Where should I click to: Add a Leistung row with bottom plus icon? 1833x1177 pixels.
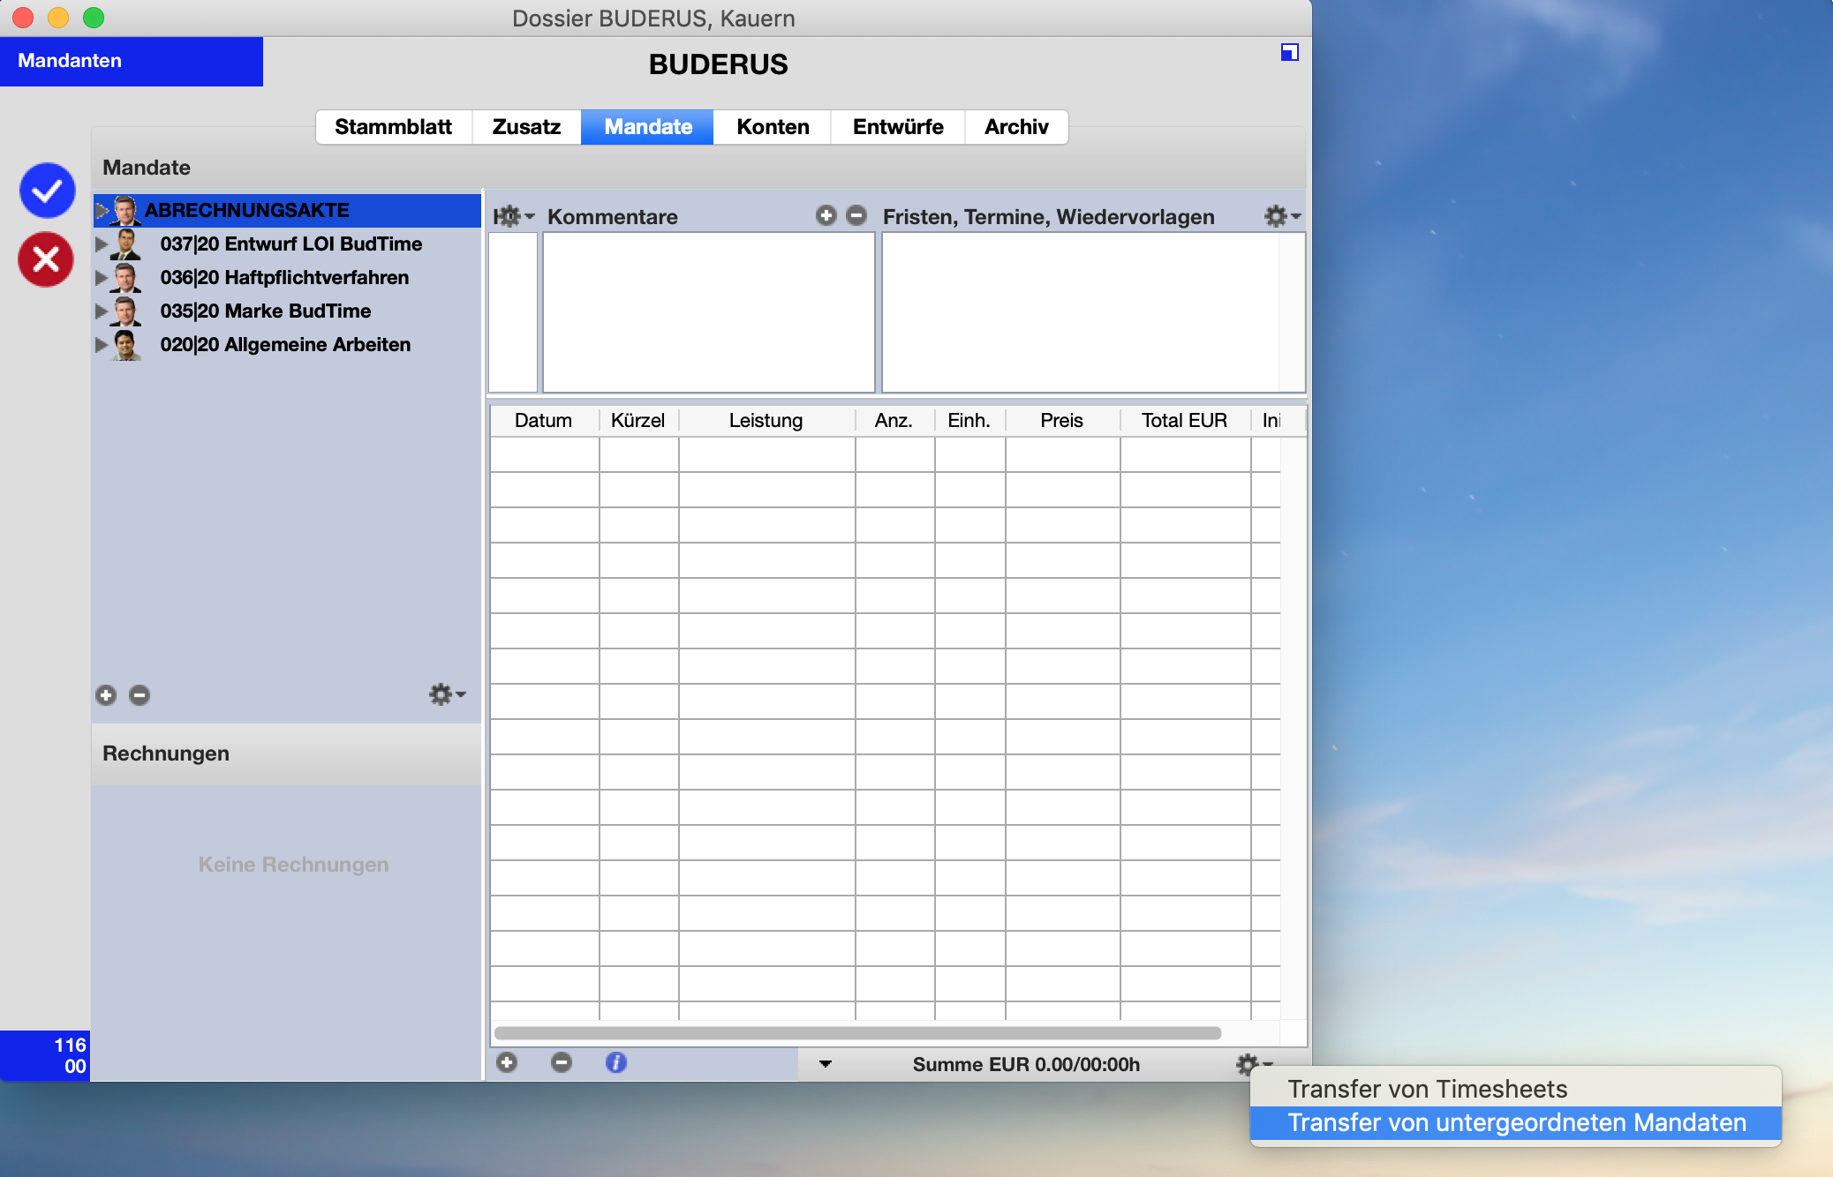click(x=507, y=1062)
